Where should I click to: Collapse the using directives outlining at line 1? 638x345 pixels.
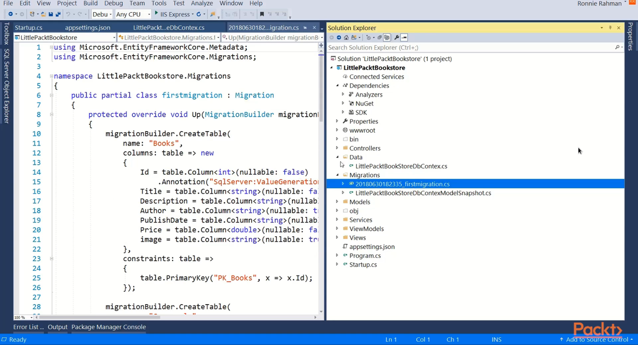(x=51, y=47)
